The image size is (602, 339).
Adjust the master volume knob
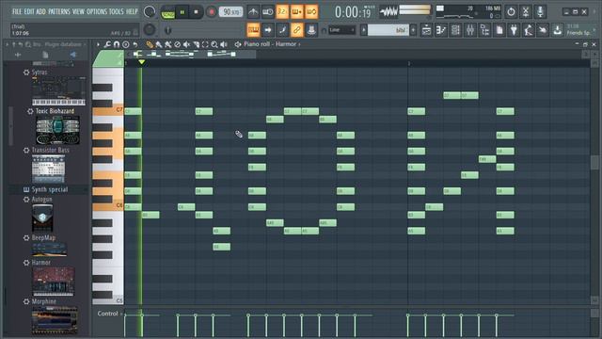(150, 12)
